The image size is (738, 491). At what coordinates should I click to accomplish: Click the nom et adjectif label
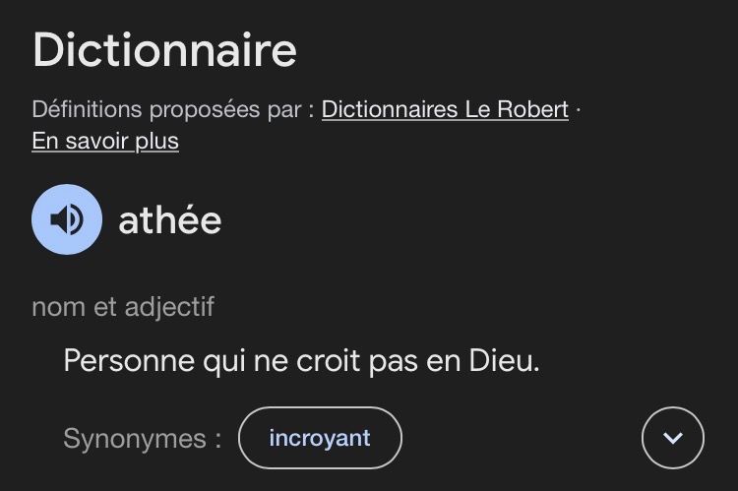click(123, 307)
